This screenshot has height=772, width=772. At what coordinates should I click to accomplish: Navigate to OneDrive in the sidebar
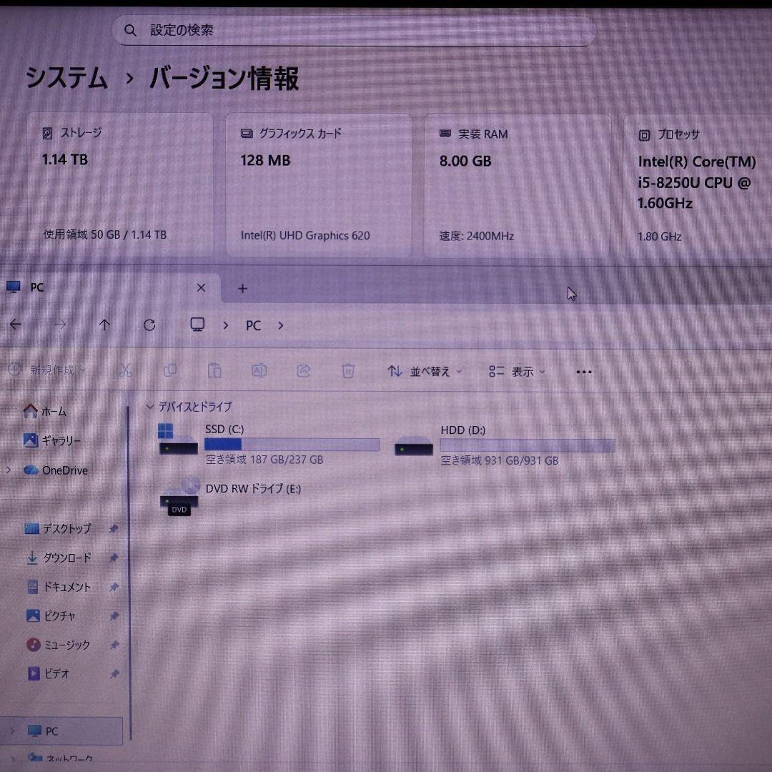click(64, 470)
